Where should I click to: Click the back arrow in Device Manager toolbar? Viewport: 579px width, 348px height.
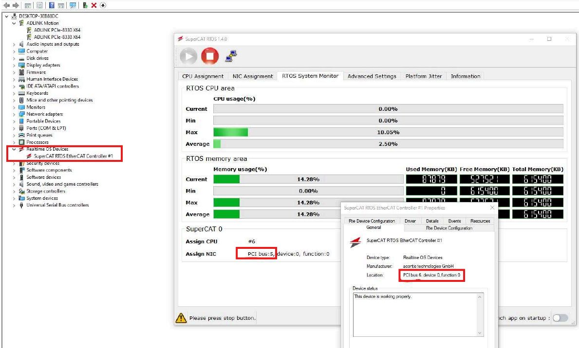(7, 5)
